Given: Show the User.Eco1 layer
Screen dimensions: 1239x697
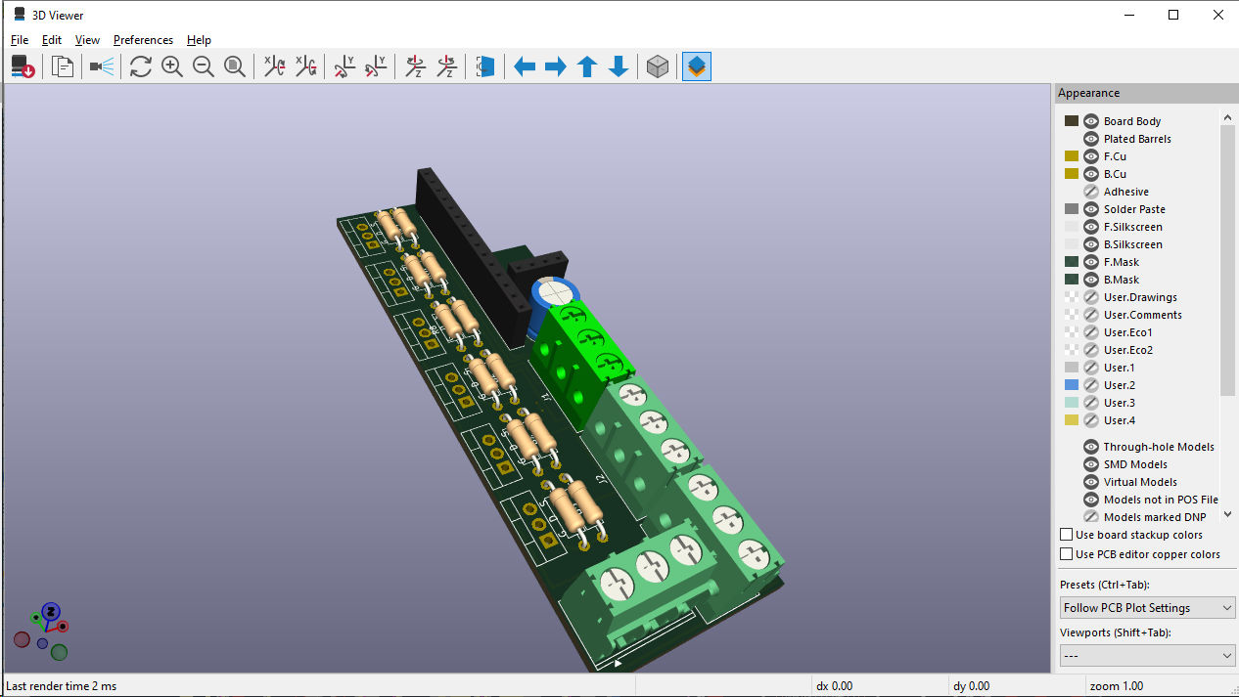Looking at the screenshot, I should [x=1091, y=332].
